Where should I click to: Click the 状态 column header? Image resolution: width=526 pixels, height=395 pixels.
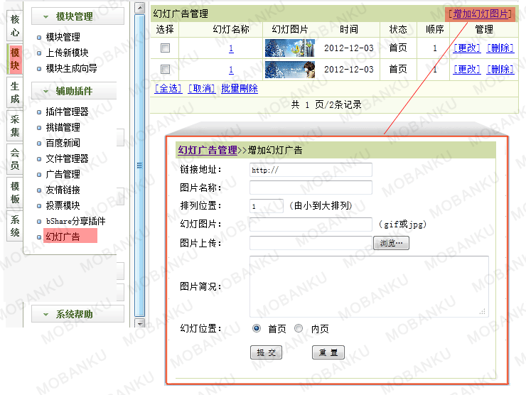pos(398,30)
